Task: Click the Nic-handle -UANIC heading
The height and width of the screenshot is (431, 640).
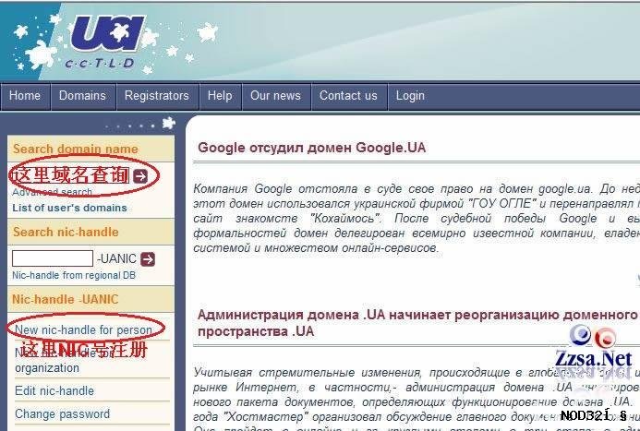Action: [65, 299]
